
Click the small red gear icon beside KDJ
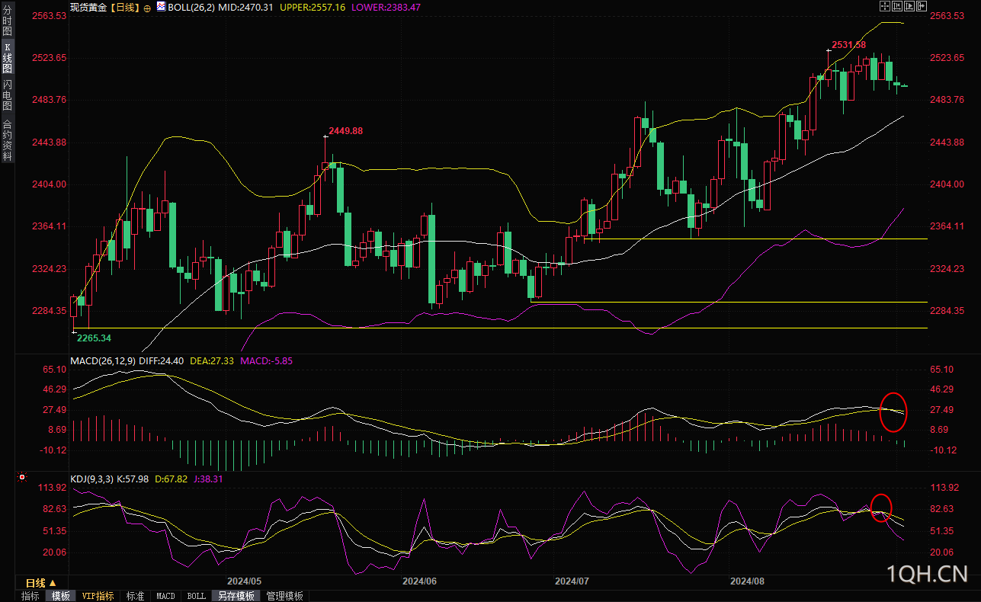pyautogui.click(x=21, y=478)
